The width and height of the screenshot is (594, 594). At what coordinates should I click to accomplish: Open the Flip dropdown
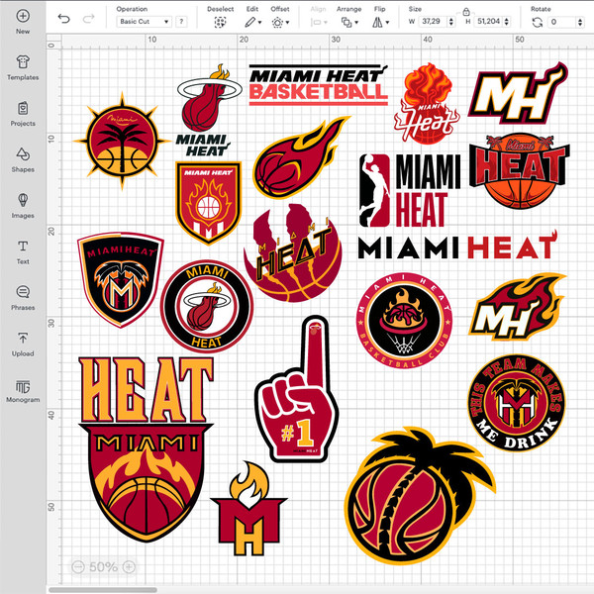[x=380, y=23]
